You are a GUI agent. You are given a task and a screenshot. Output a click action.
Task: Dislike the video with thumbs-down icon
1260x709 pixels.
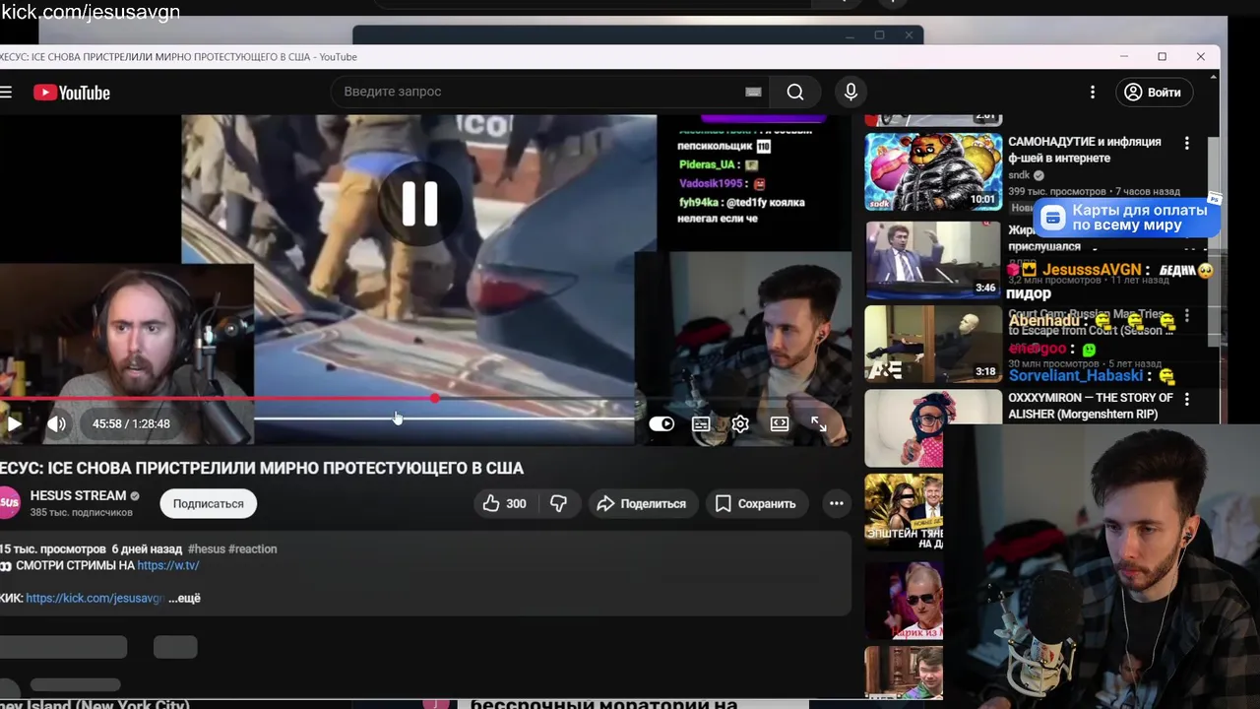pyautogui.click(x=559, y=503)
